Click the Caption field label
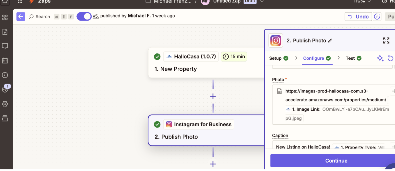The width and height of the screenshot is (395, 171). coord(280,135)
